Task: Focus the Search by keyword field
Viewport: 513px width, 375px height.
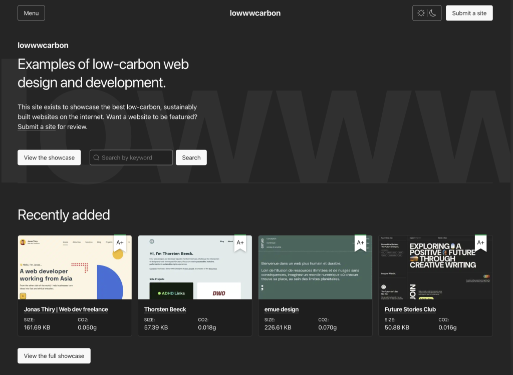Action: [131, 157]
